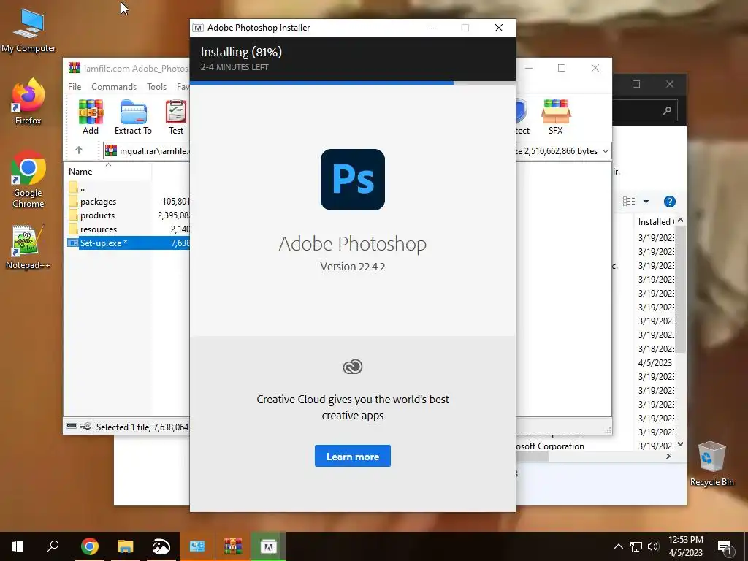Open Google Chrome desktop shortcut

tap(28, 180)
